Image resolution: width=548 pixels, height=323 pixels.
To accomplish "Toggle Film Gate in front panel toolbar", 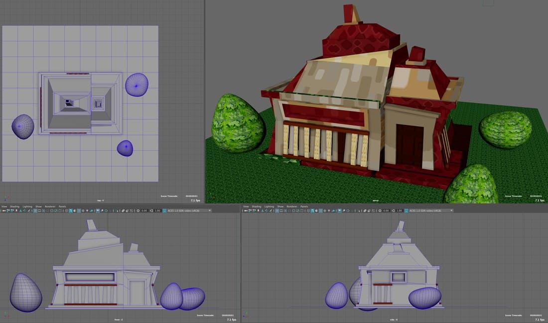I will click(39, 211).
